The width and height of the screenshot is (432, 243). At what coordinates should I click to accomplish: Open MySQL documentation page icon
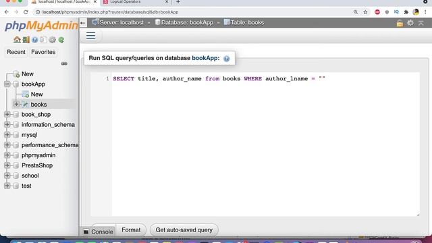pyautogui.click(x=43, y=40)
